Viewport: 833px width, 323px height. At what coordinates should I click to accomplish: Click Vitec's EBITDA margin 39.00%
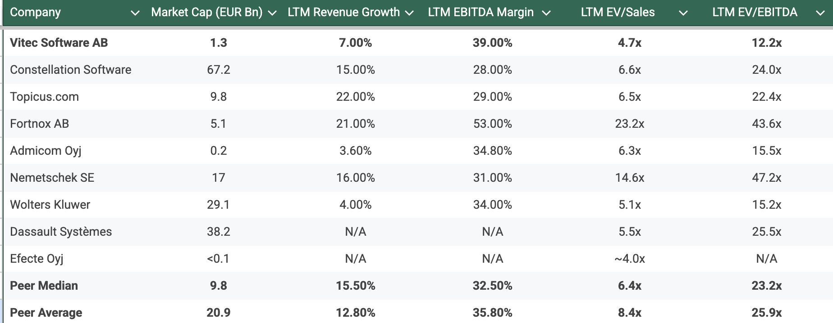point(493,43)
